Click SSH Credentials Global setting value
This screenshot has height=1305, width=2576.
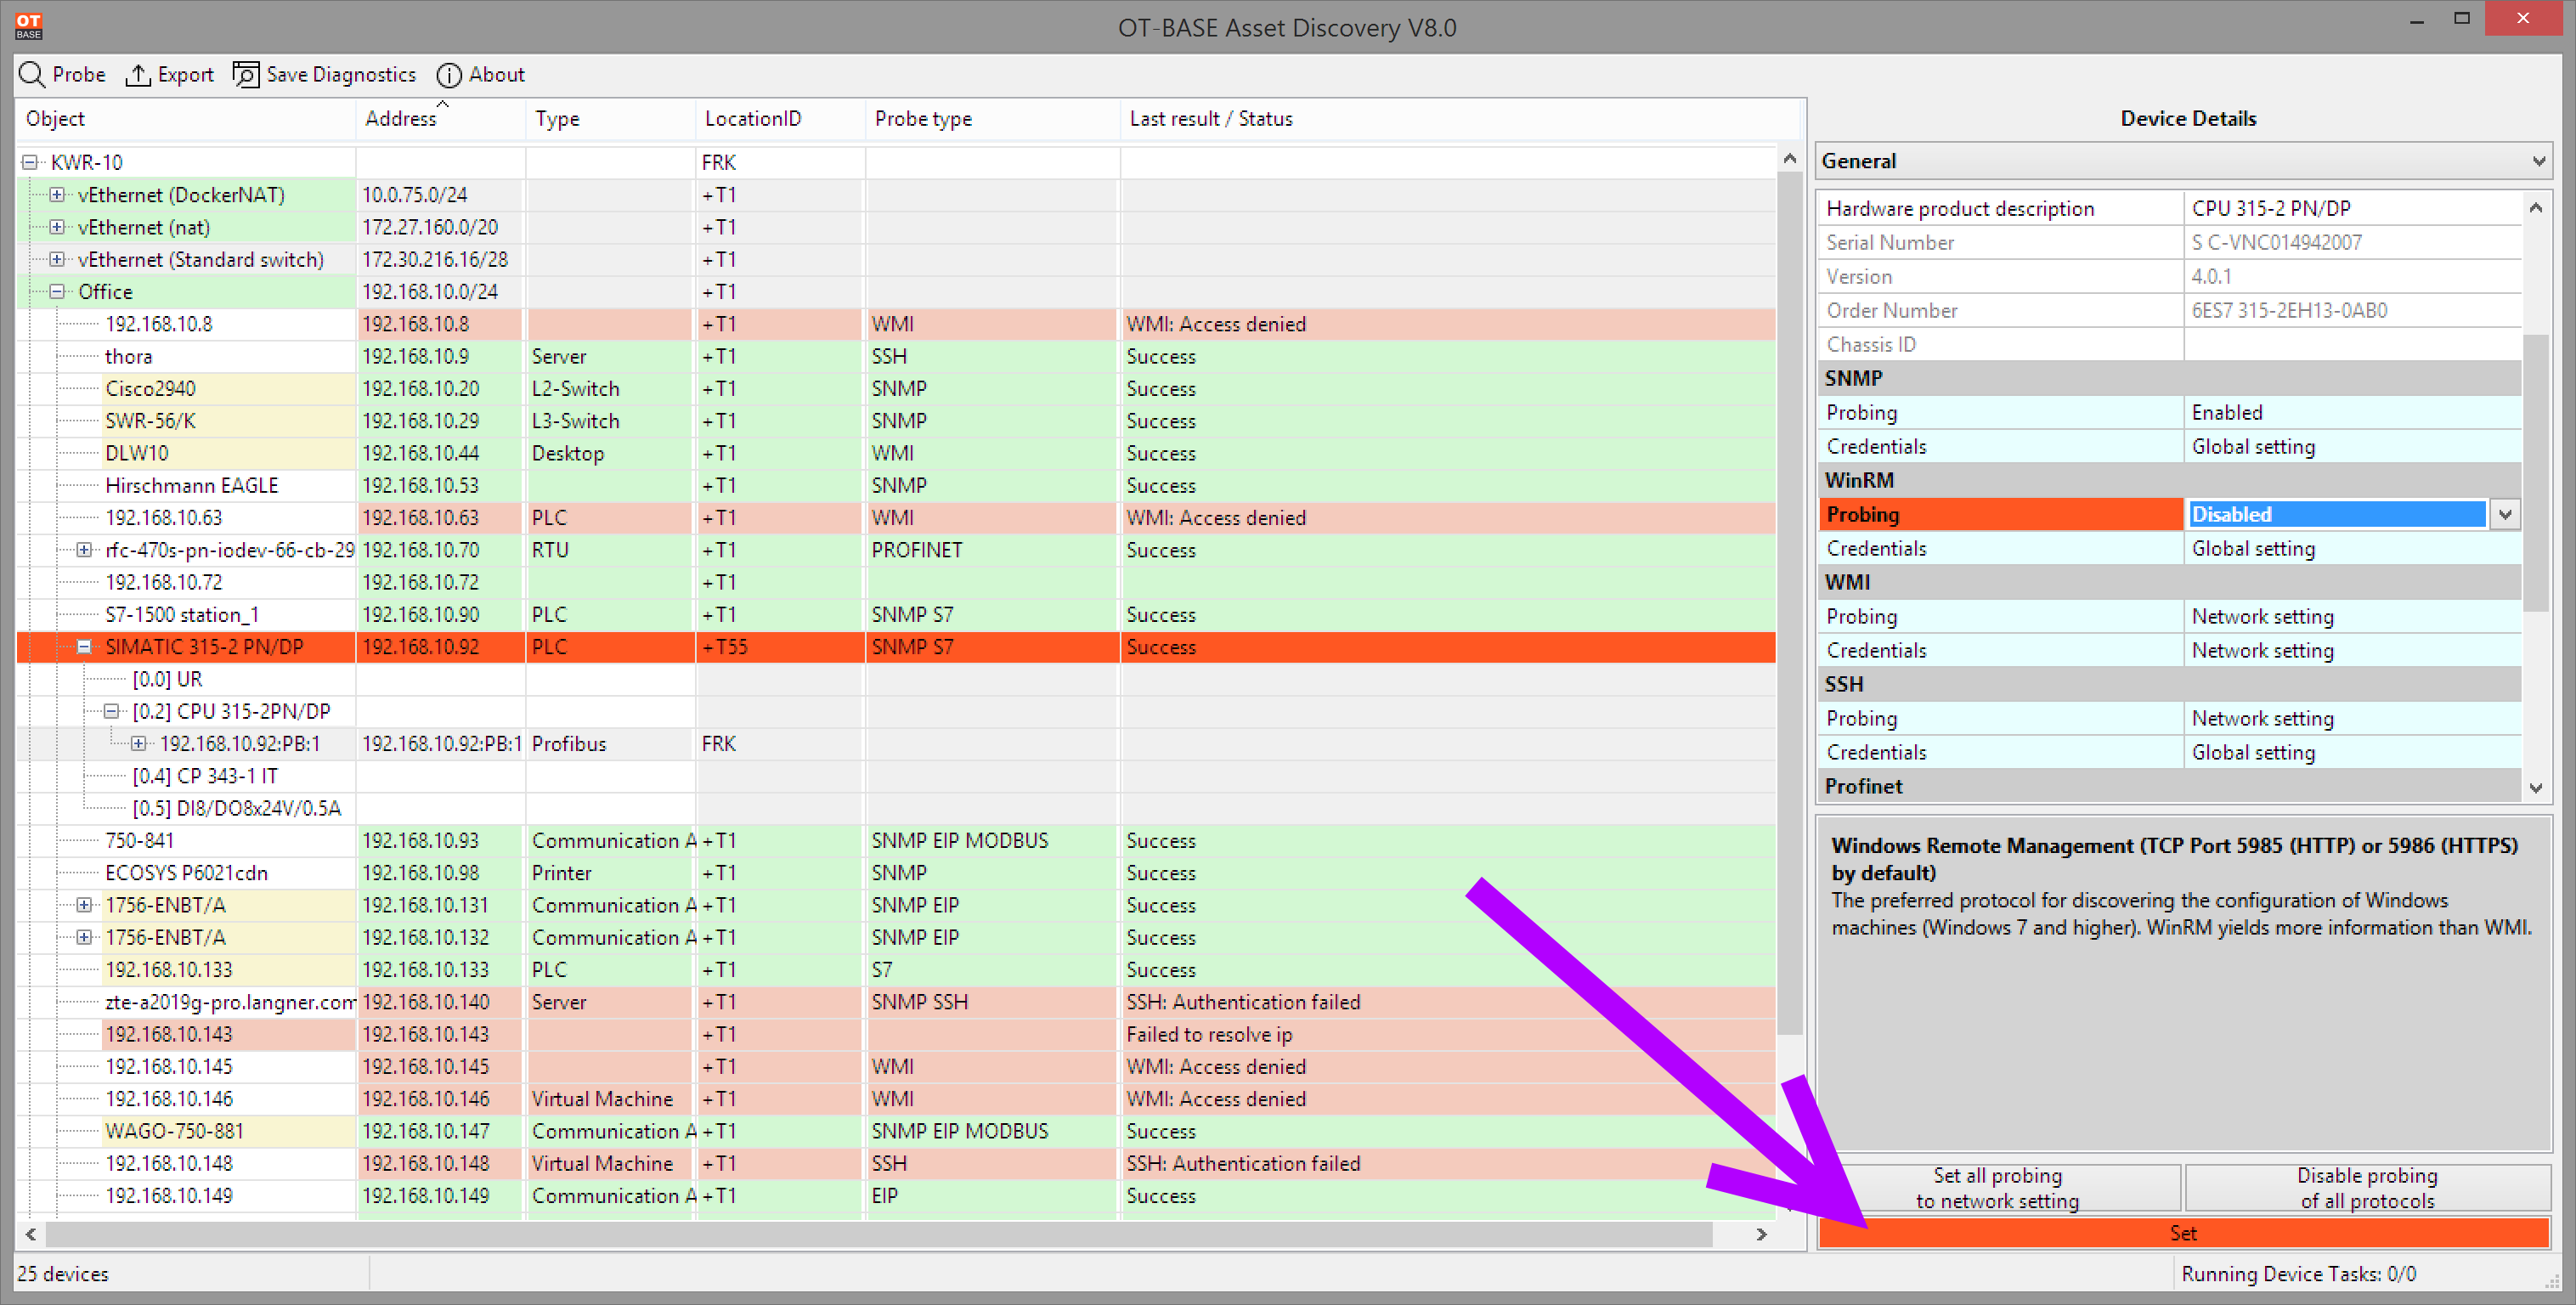click(x=2352, y=753)
